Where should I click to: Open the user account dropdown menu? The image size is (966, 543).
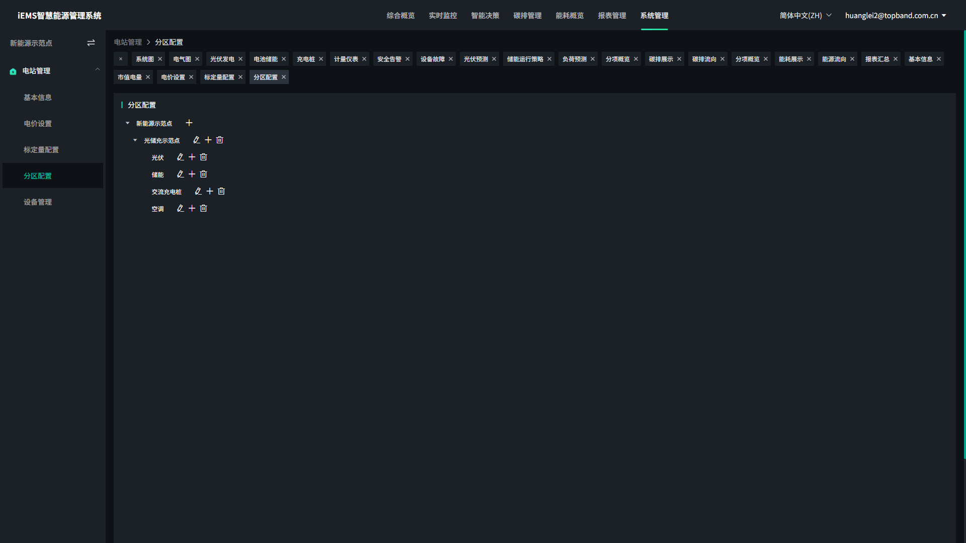(x=896, y=16)
